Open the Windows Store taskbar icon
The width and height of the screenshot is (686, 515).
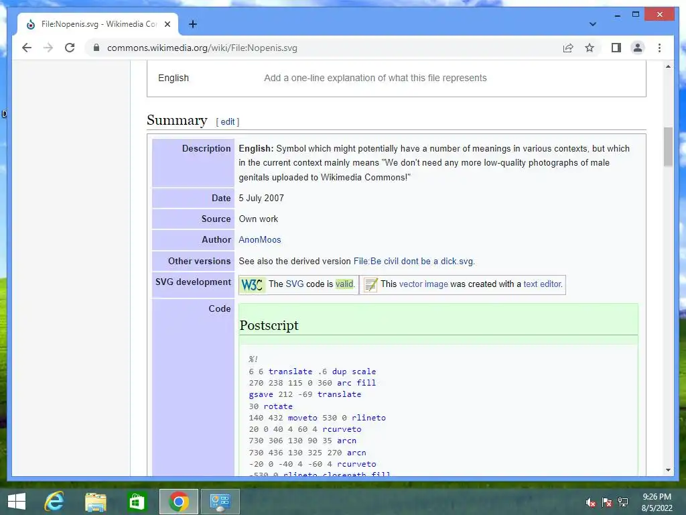click(137, 502)
